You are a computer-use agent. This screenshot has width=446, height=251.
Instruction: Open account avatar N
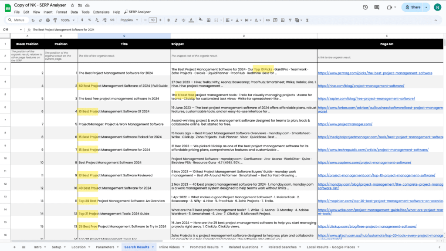437,7
